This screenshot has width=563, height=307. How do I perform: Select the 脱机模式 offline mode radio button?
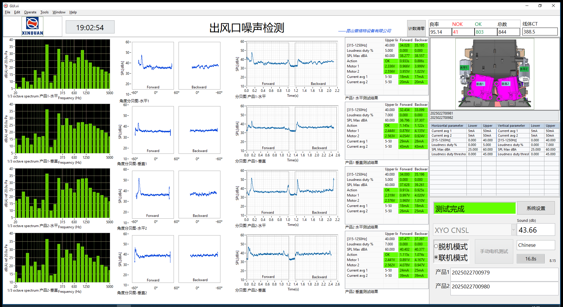436,247
